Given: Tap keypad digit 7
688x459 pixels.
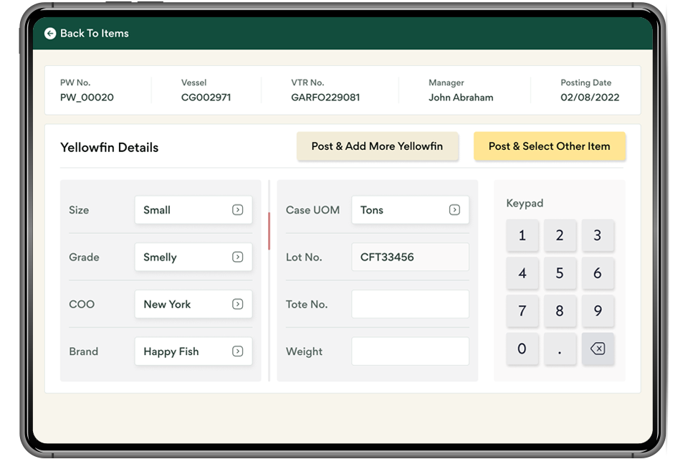Looking at the screenshot, I should click(522, 311).
